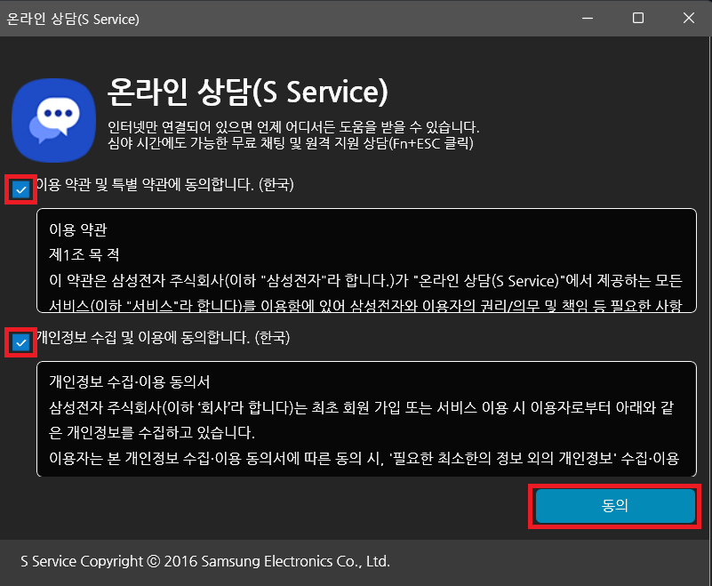
Task: Click the heading 온라인 상담(S Service)
Action: tap(248, 92)
